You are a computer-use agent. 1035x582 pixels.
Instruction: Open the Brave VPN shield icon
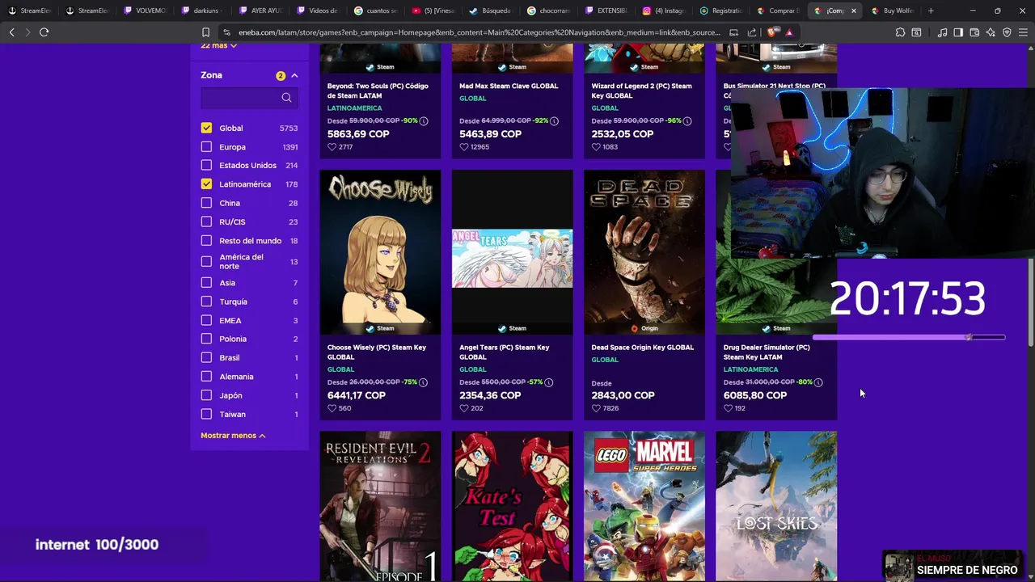pos(1007,32)
